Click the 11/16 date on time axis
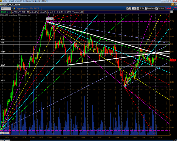Viewport: 177px width, 141px height. coord(160,137)
